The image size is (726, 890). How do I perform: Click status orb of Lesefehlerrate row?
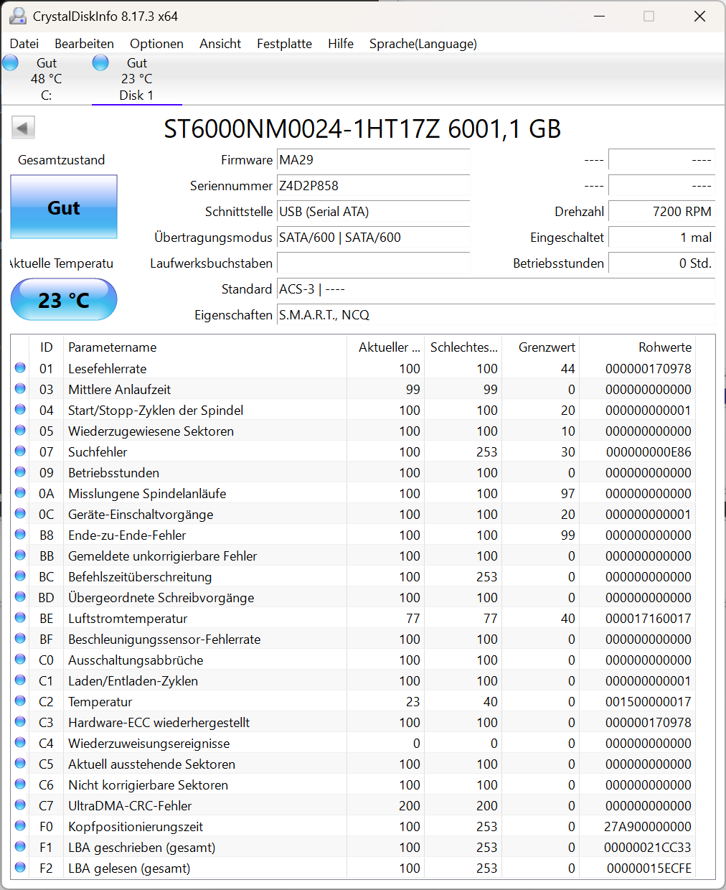pyautogui.click(x=20, y=368)
